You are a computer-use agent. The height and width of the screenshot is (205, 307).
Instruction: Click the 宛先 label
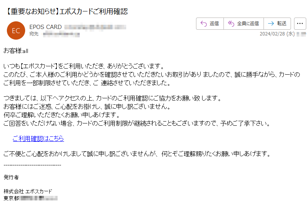click(x=34, y=34)
